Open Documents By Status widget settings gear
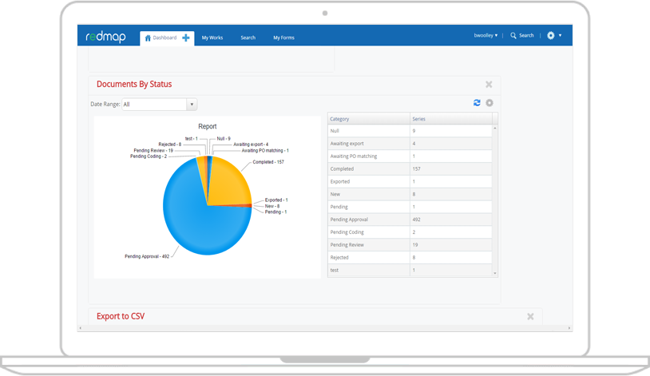This screenshot has width=650, height=376. click(x=489, y=103)
